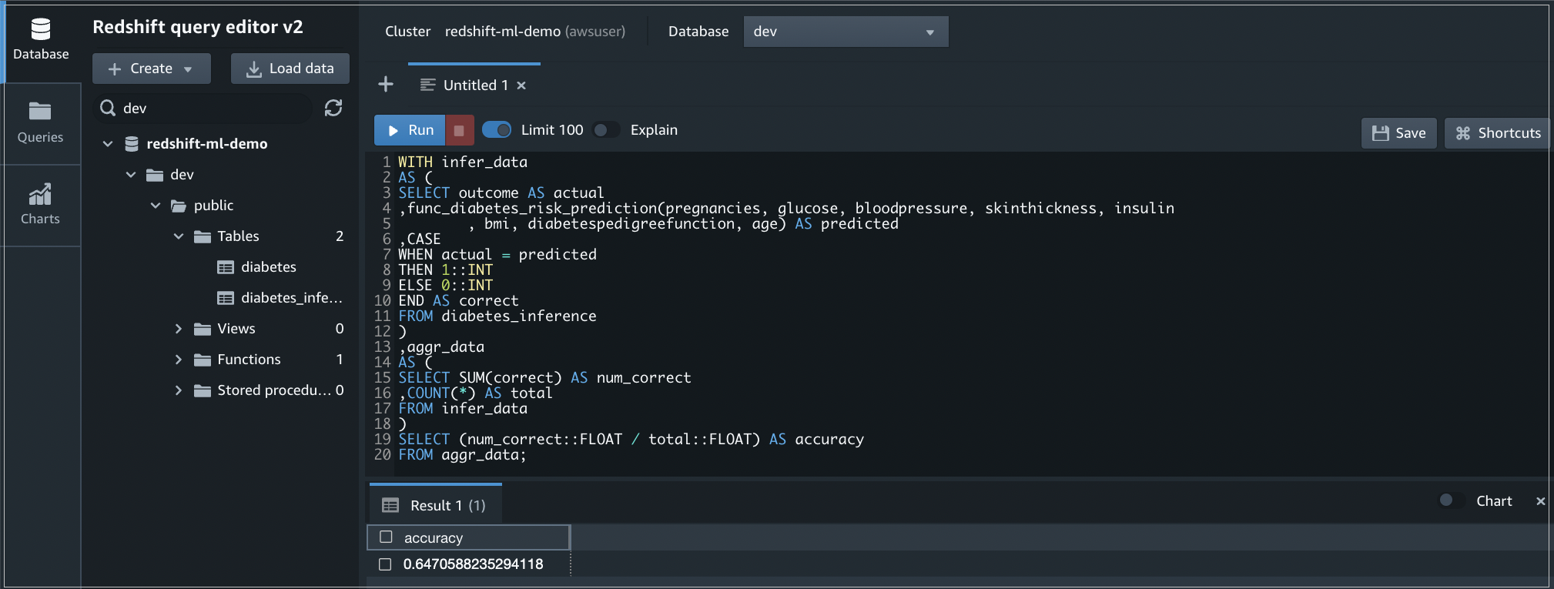Click the stop query square button

[x=459, y=131]
